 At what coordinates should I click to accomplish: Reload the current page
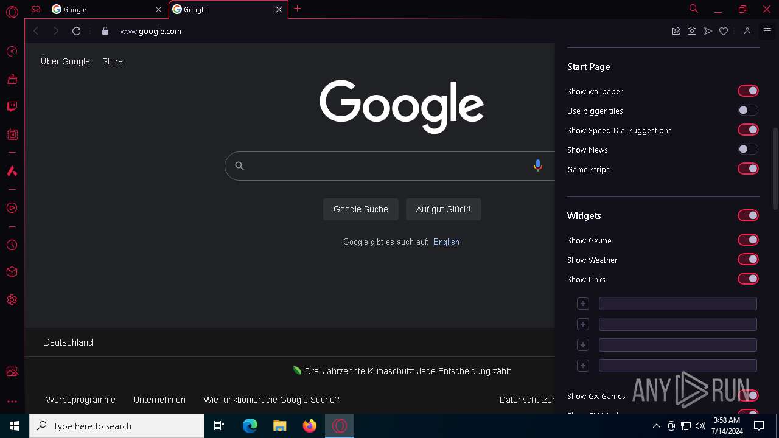coord(76,31)
